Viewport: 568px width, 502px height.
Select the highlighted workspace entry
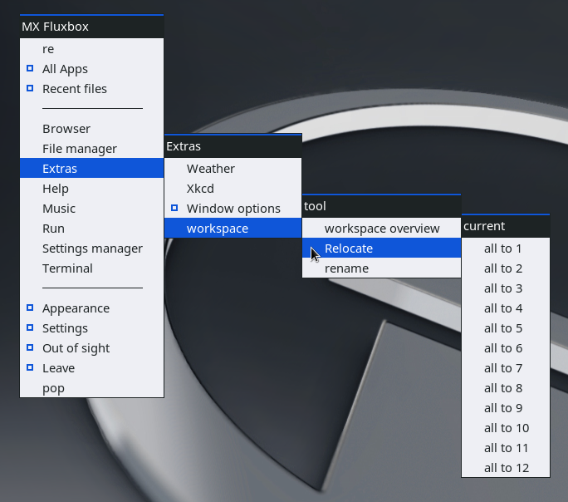tap(233, 228)
